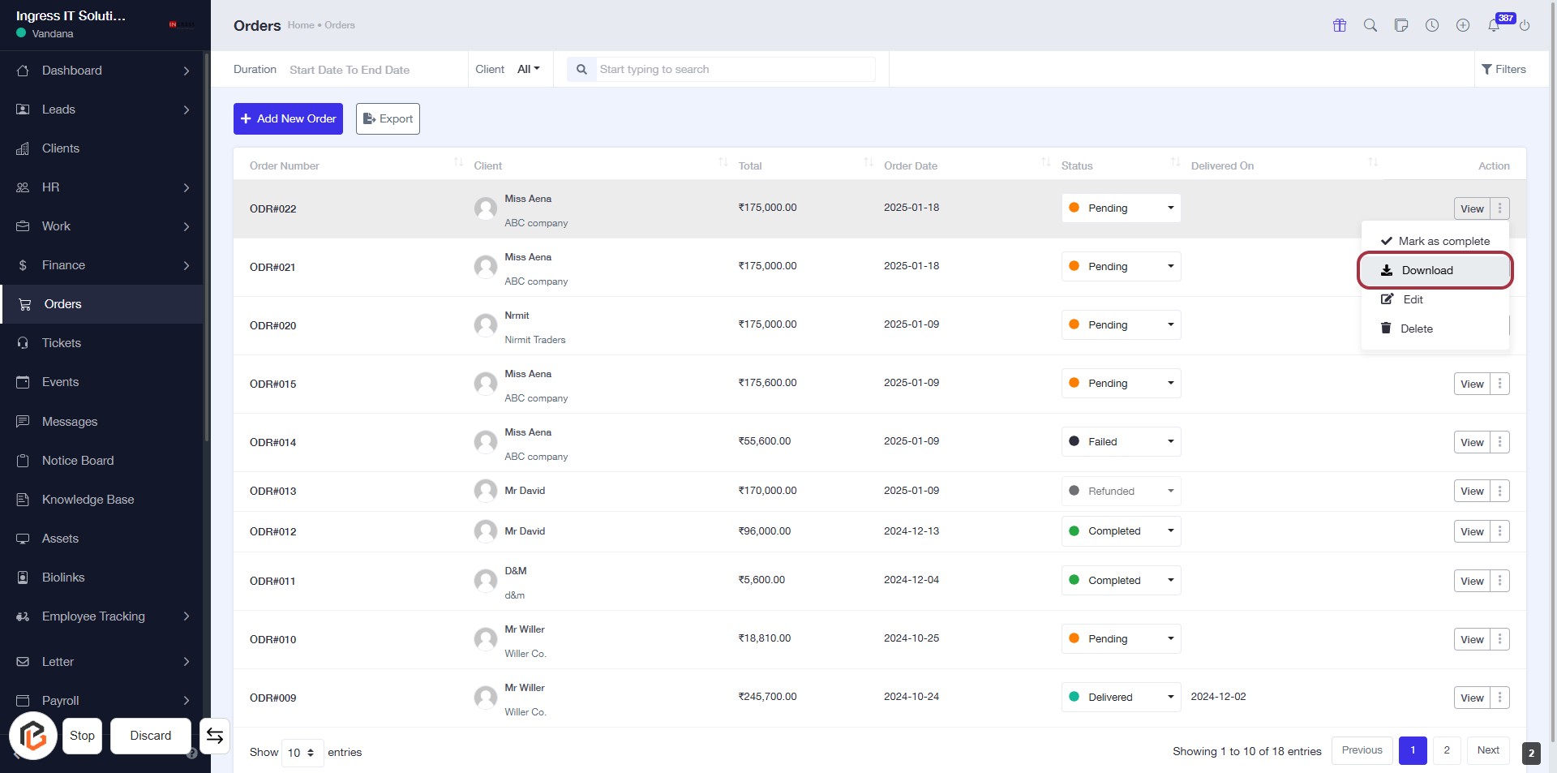Open status dropdown for order ODR#014
Screen dimensions: 1557x773
pyautogui.click(x=1121, y=442)
